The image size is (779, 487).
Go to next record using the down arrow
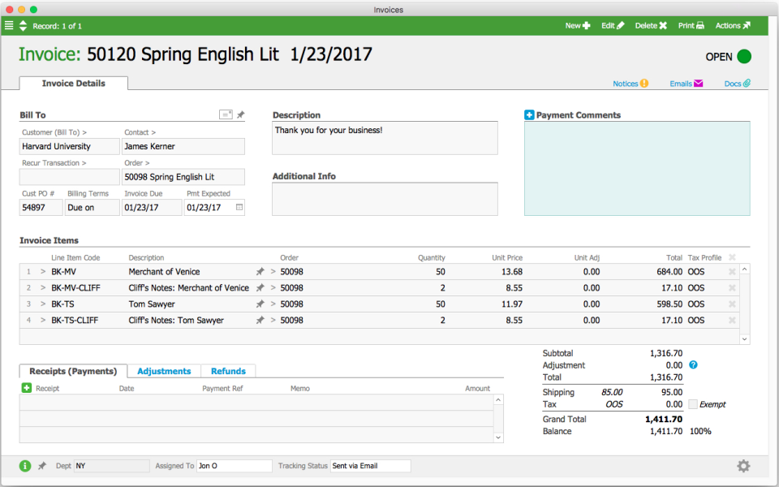(23, 30)
